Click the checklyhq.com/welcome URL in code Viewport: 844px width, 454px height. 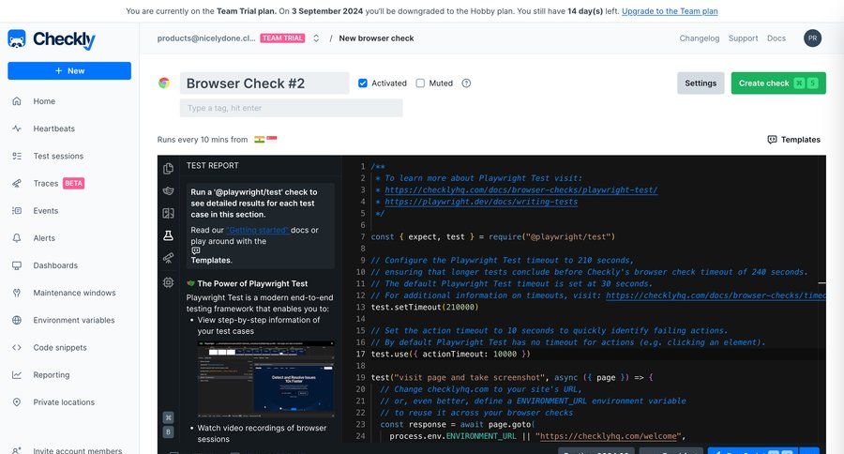pyautogui.click(x=609, y=436)
